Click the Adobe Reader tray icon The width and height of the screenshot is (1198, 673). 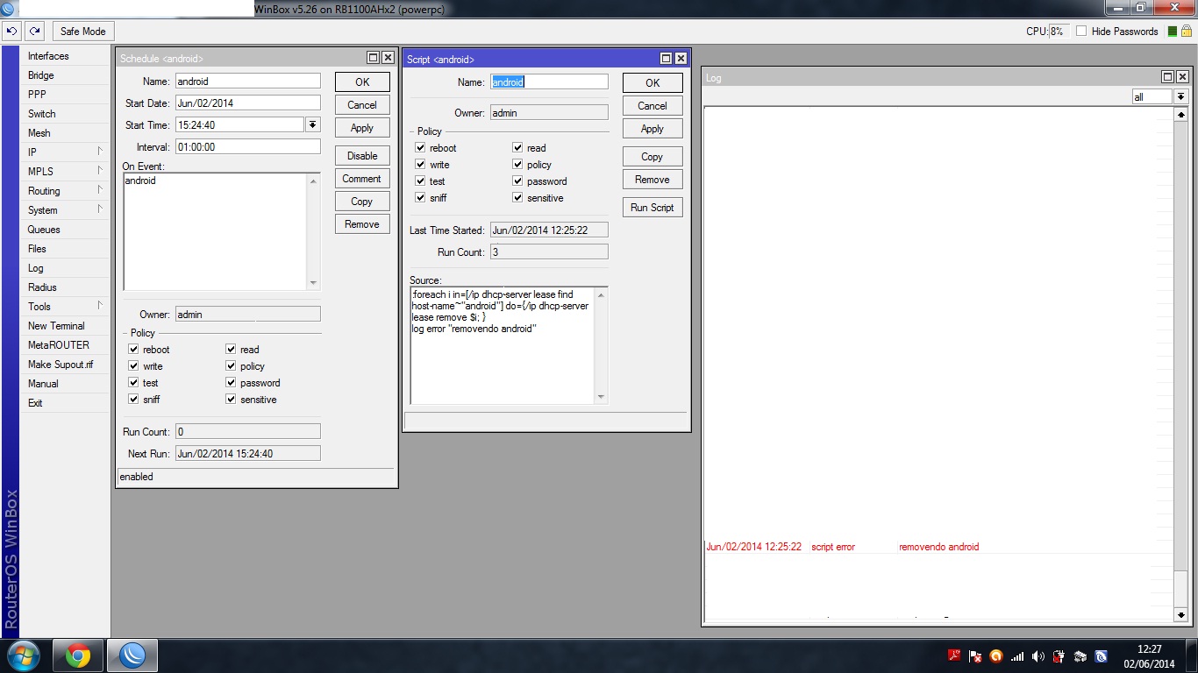pos(954,655)
